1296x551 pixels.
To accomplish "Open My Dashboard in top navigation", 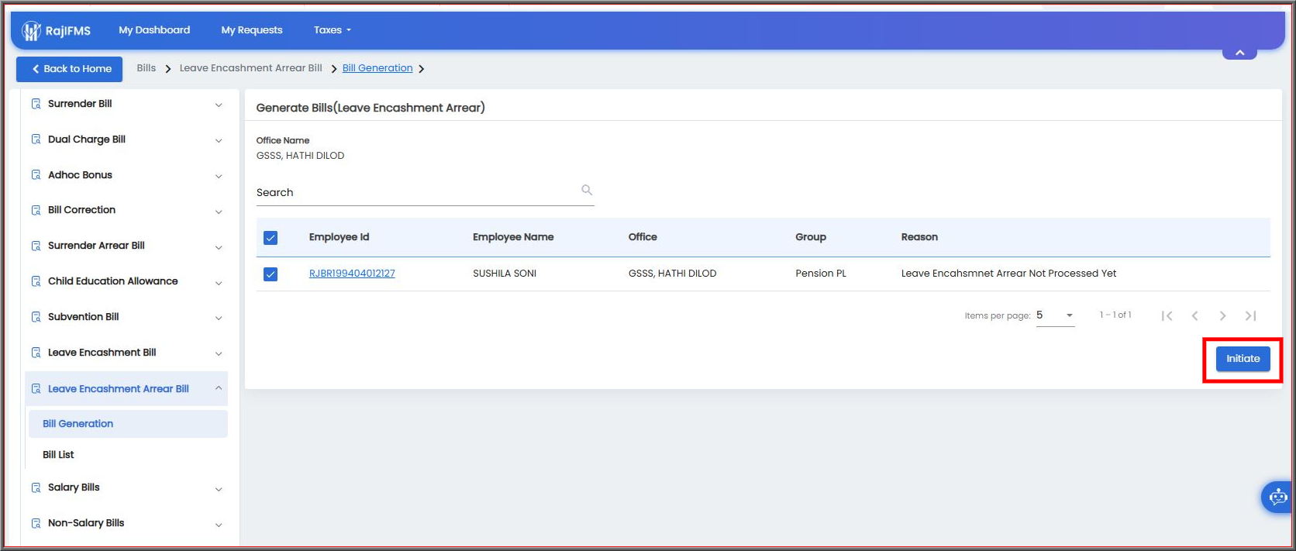I will [x=154, y=30].
